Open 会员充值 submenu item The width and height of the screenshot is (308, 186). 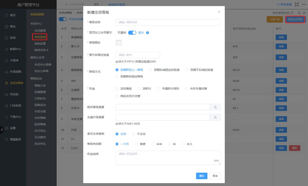pyautogui.click(x=40, y=111)
